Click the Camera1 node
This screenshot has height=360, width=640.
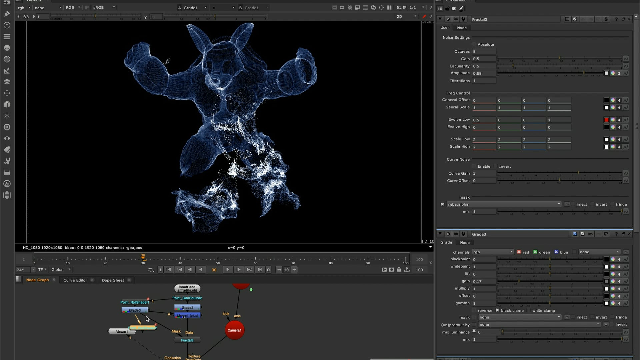pyautogui.click(x=234, y=330)
